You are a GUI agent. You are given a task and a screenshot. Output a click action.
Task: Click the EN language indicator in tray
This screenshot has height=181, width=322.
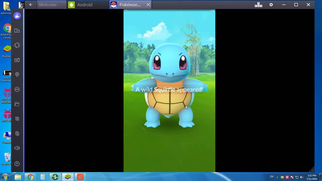[x=272, y=177]
